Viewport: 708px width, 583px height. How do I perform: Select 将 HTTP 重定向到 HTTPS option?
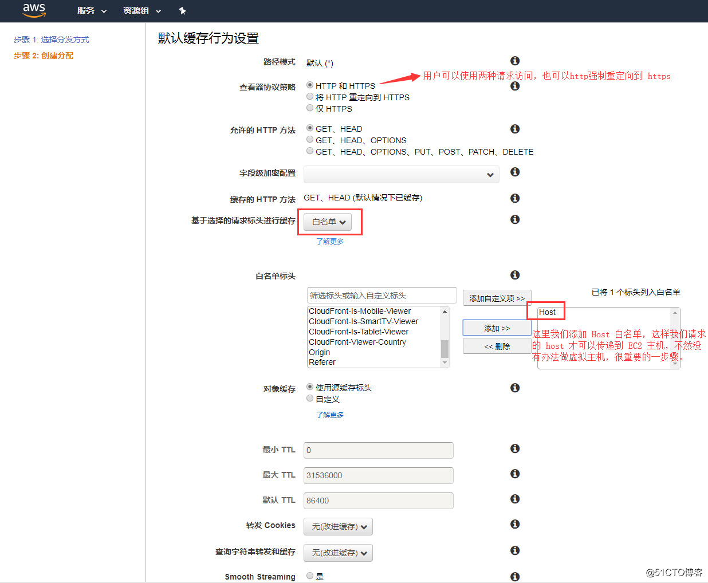click(310, 96)
